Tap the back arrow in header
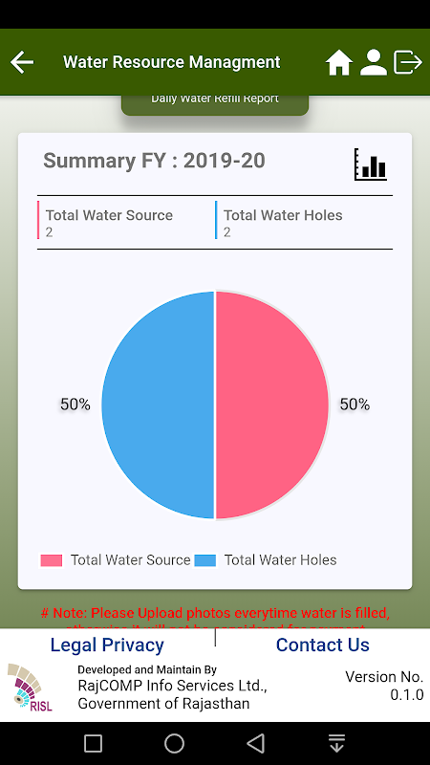This screenshot has width=430, height=765. click(x=22, y=62)
